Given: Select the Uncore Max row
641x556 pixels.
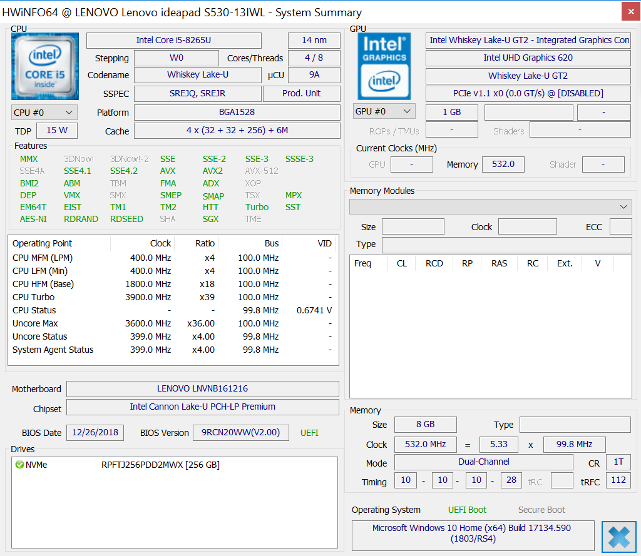Looking at the screenshot, I should (x=172, y=323).
